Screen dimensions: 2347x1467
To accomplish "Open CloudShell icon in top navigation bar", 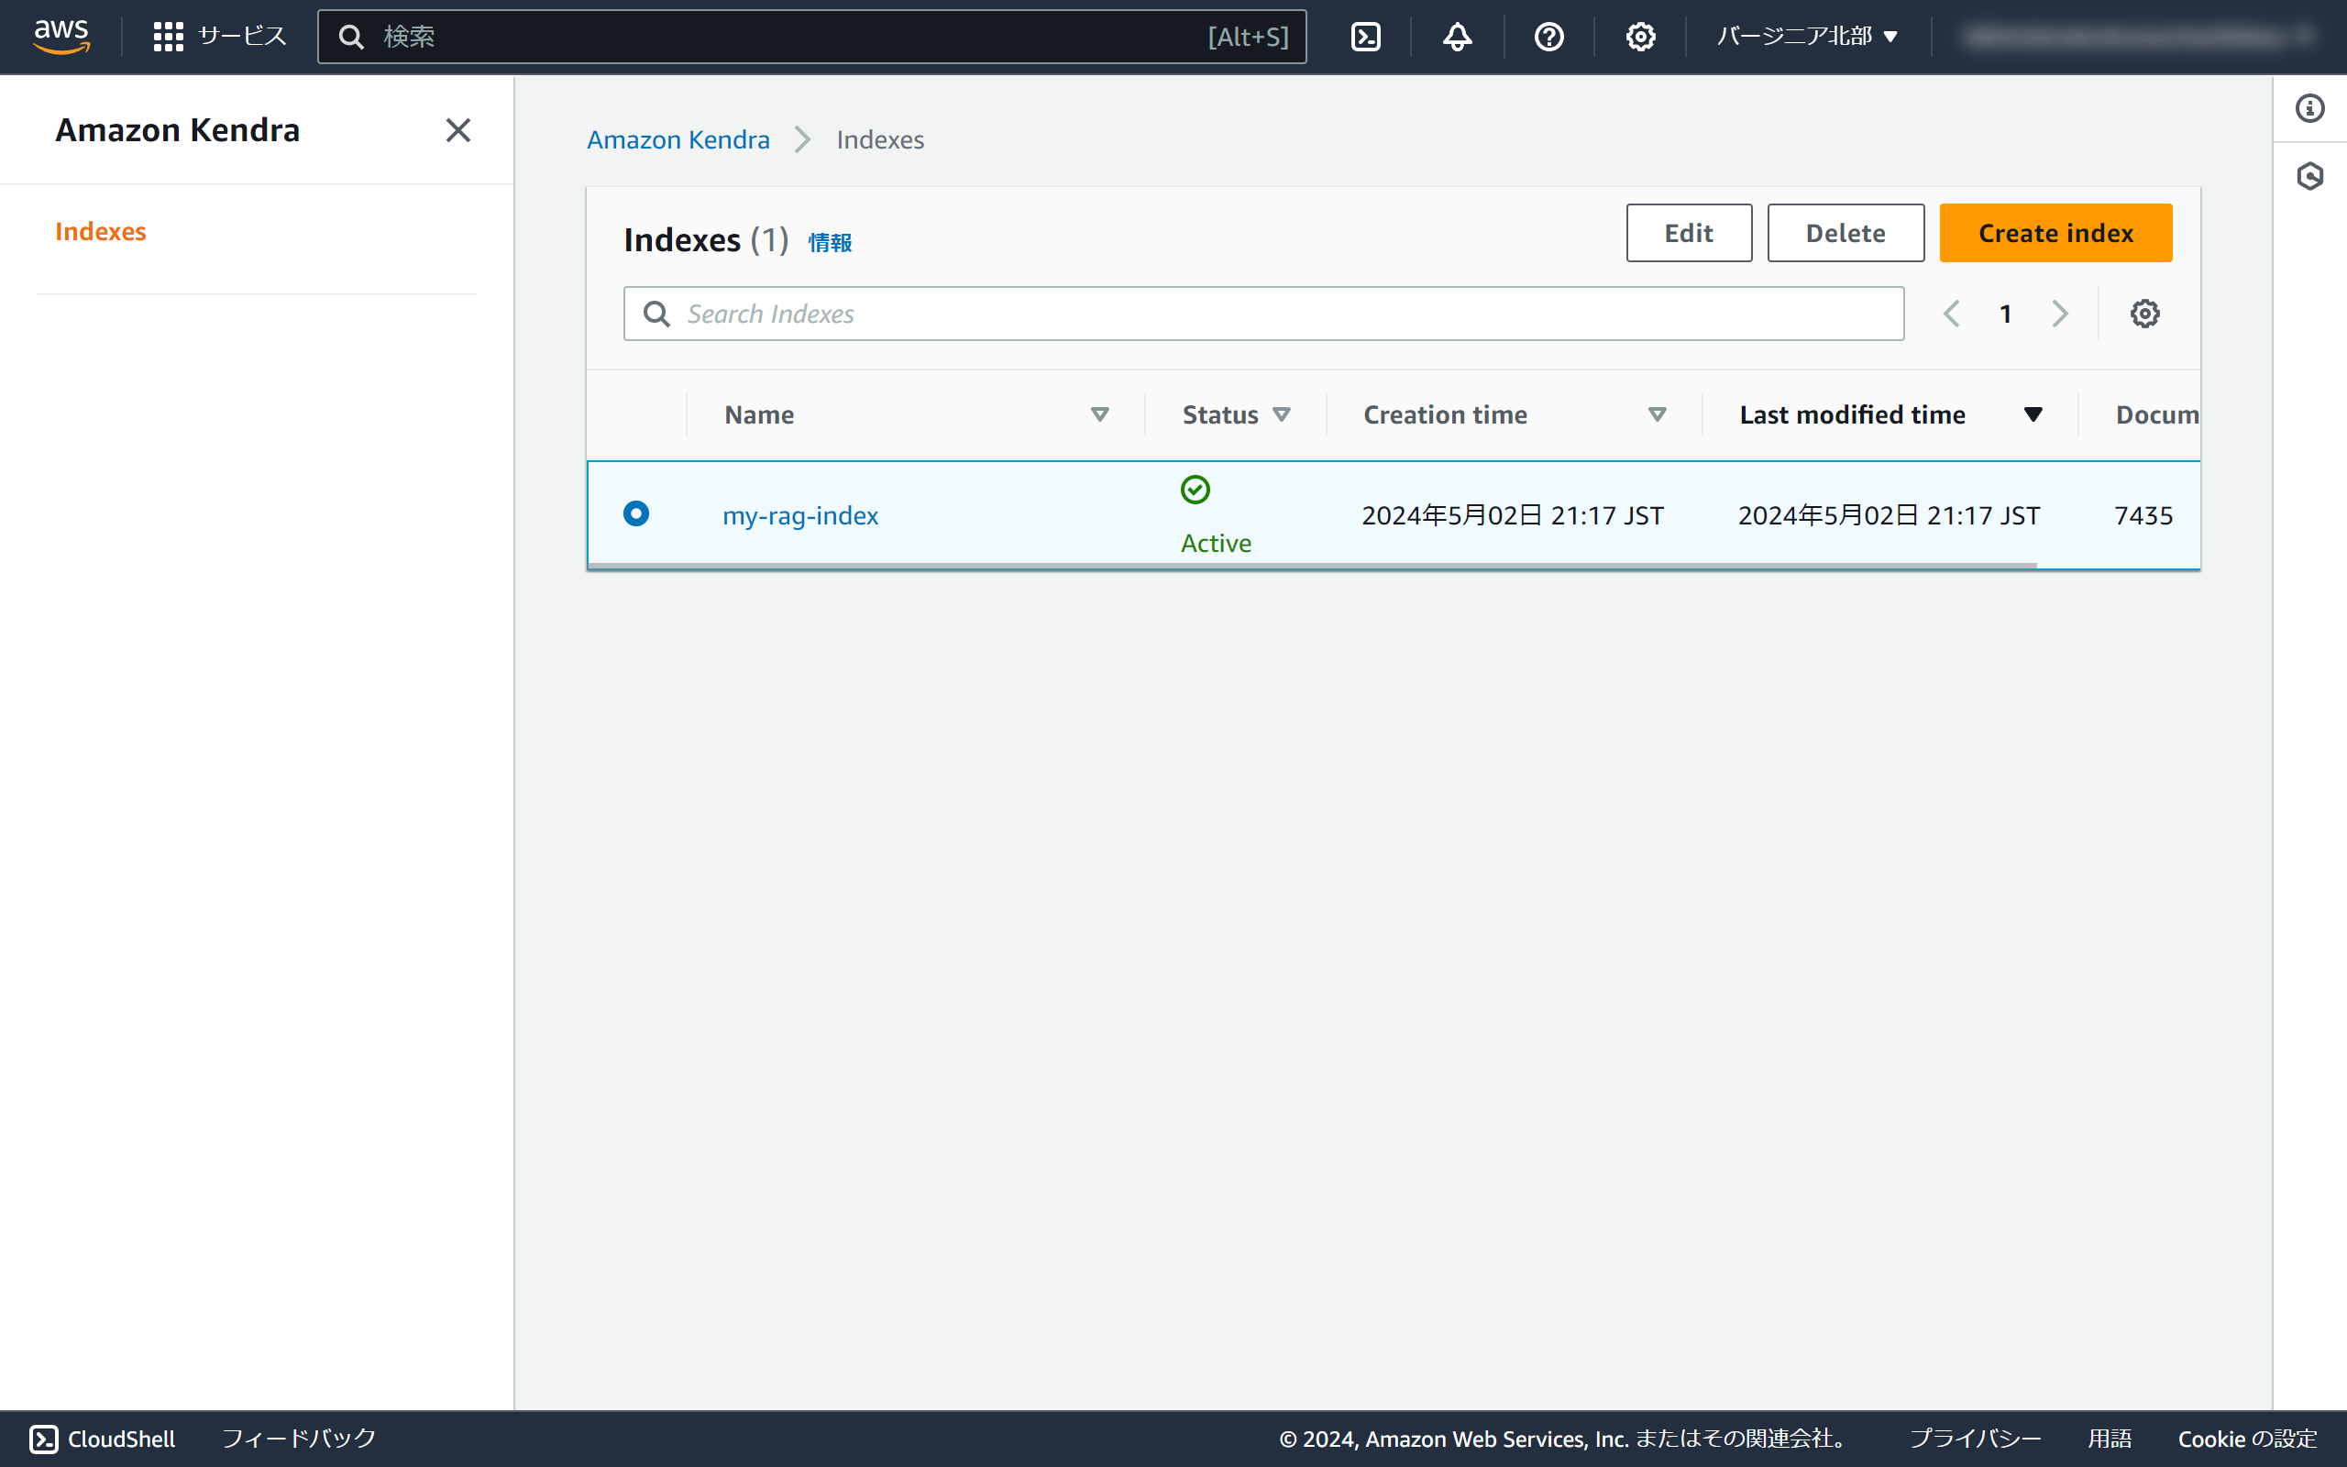I will pyautogui.click(x=1365, y=37).
